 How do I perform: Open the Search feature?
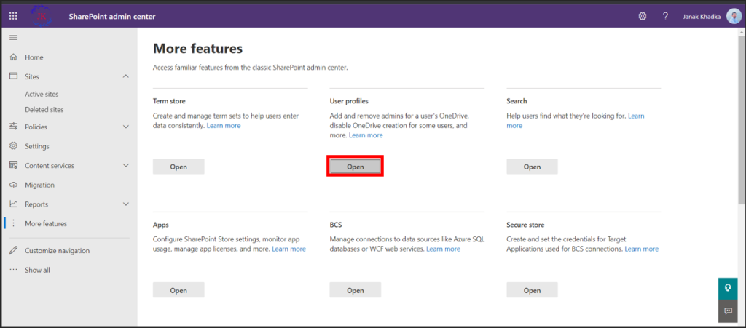point(532,167)
